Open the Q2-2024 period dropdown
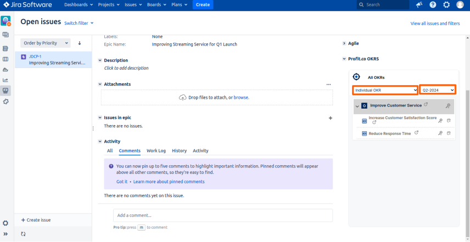Image resolution: width=470 pixels, height=242 pixels. 438,90
